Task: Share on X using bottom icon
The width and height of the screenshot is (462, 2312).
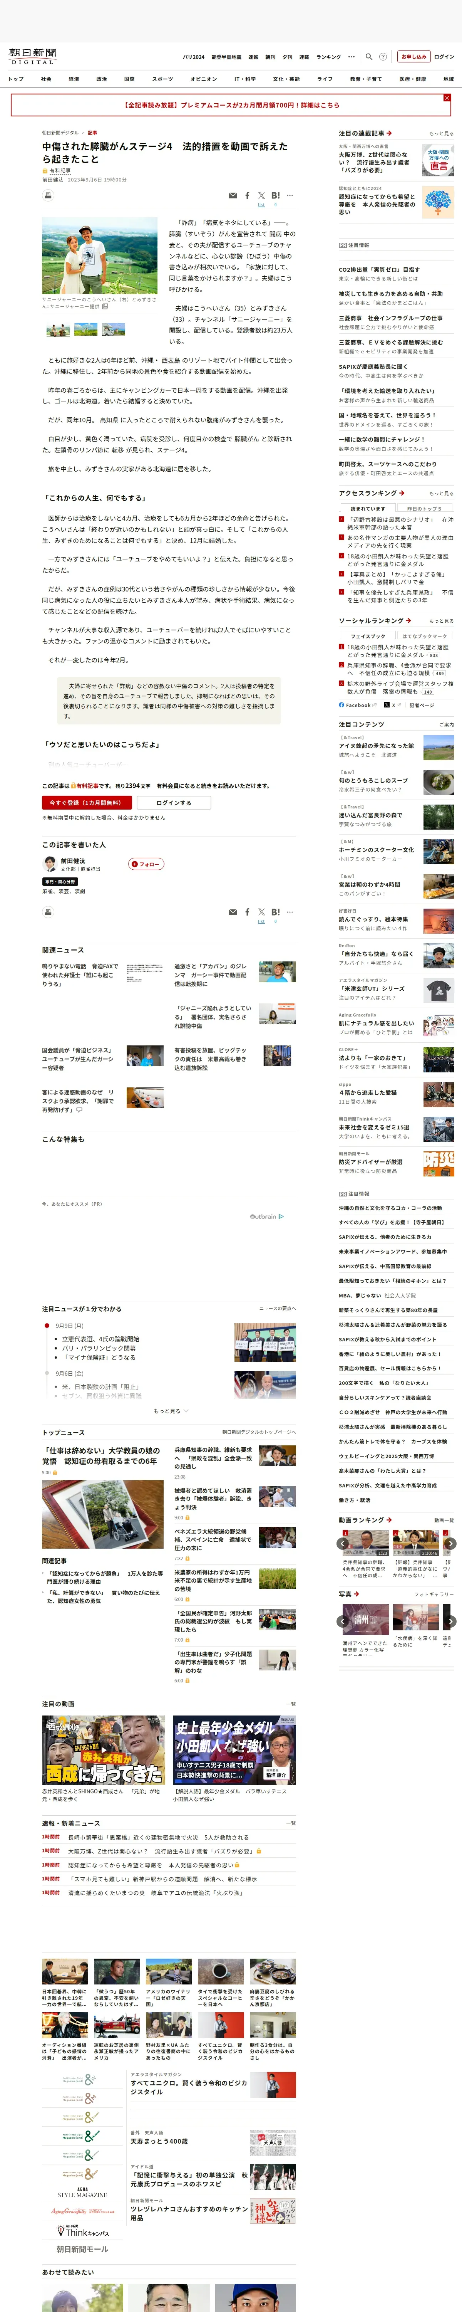Action: [x=261, y=912]
